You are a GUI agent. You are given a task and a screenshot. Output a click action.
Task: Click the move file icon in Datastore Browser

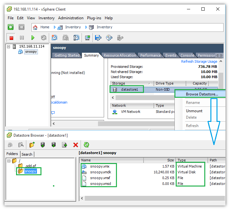coord(65,145)
